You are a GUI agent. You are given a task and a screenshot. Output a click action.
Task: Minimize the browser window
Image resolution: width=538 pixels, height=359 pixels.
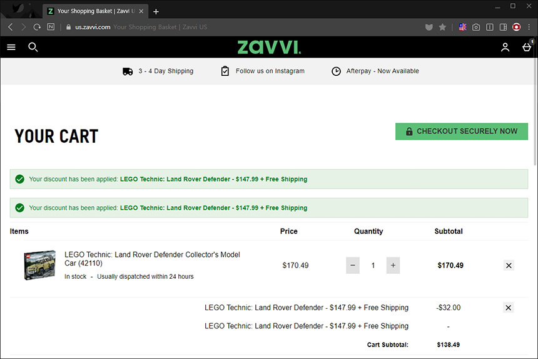coord(497,6)
